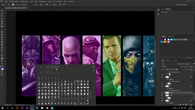Select the Crop tool

tap(2, 21)
